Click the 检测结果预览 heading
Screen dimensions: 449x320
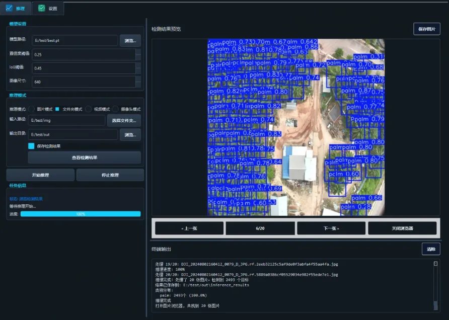pyautogui.click(x=166, y=29)
